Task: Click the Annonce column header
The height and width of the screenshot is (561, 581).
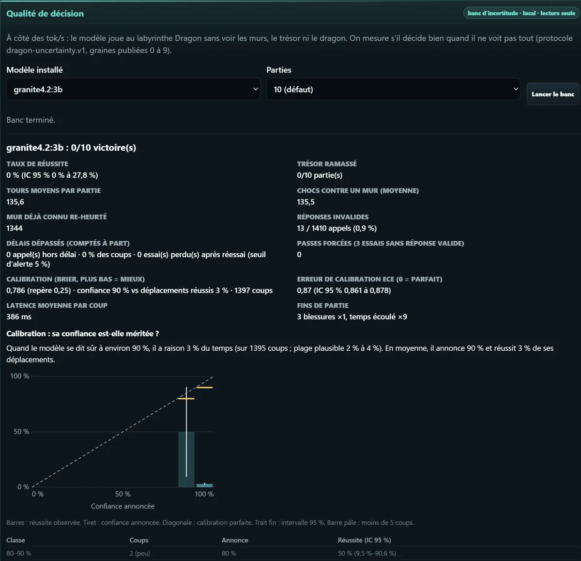Action: 235,540
